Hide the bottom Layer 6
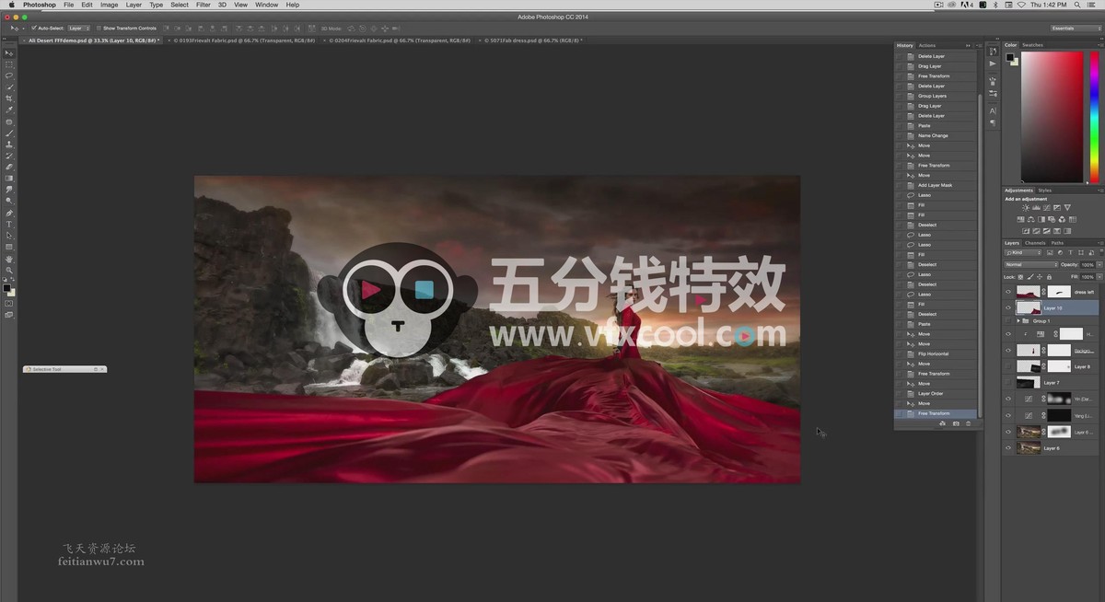 1008,448
